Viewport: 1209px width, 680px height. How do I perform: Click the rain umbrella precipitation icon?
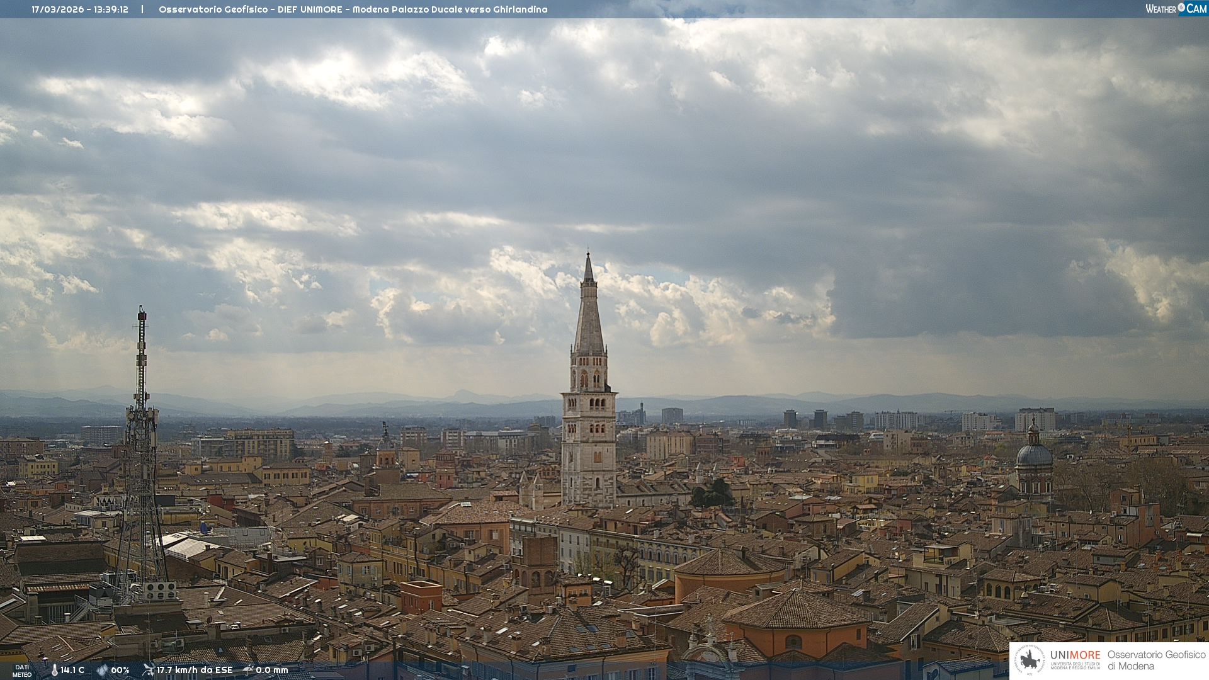[247, 670]
